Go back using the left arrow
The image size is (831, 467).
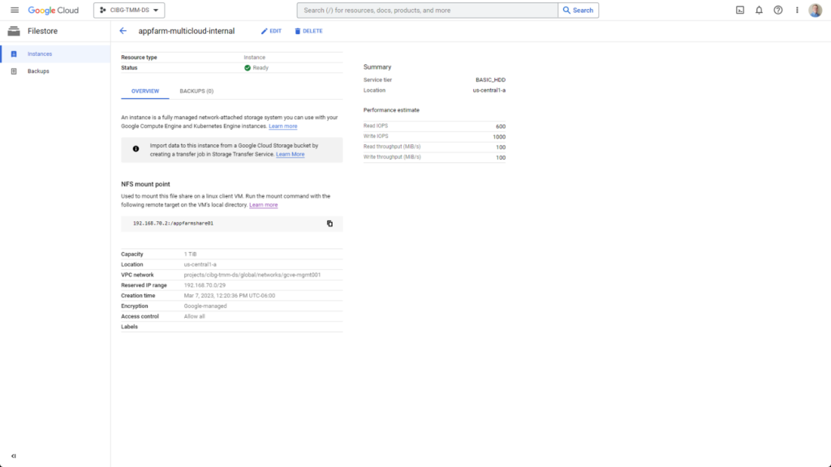tap(123, 31)
